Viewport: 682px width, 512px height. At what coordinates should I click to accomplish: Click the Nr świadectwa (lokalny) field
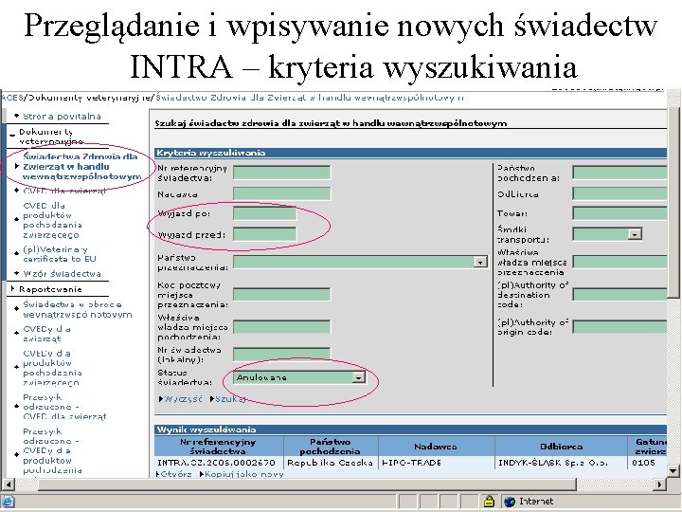282,355
